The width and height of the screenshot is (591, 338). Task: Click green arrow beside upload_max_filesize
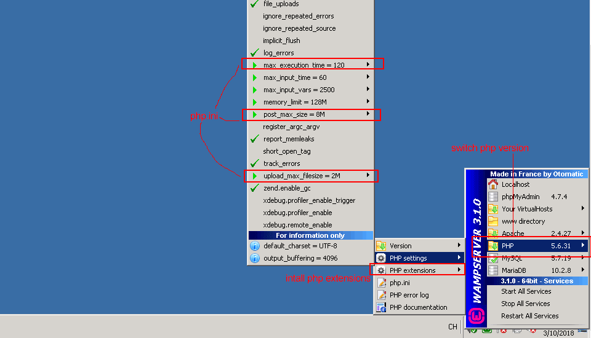pos(255,176)
